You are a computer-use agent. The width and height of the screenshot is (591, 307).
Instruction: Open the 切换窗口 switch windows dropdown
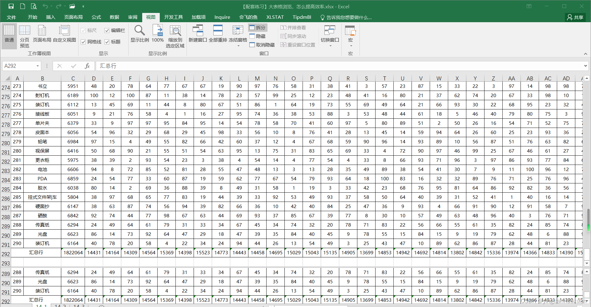pyautogui.click(x=330, y=36)
